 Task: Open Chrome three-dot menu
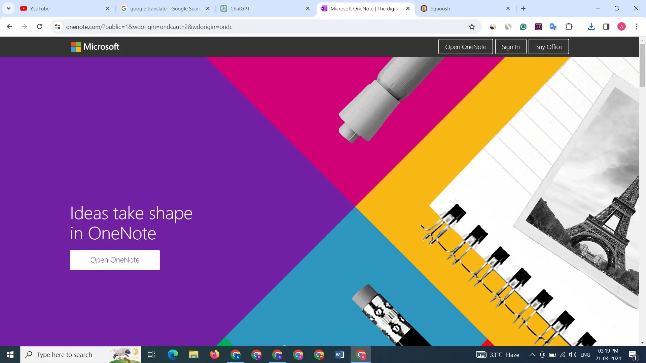637,27
